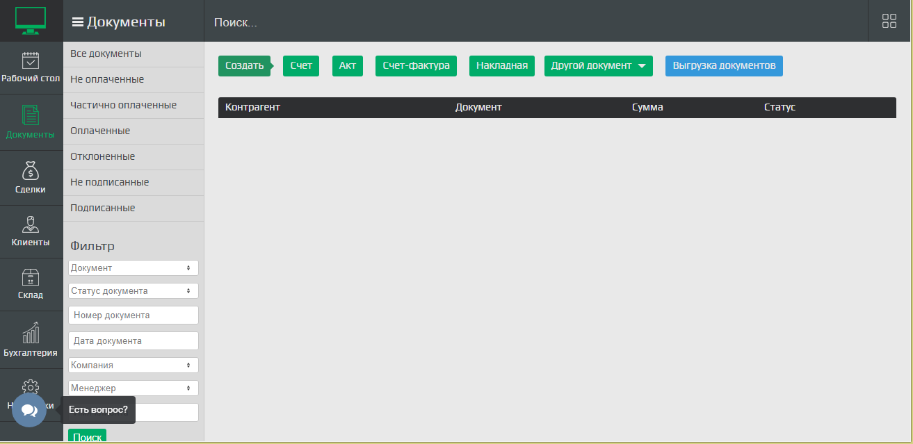This screenshot has width=913, height=444.
Task: Expand the Статус документа dropdown
Action: point(134,290)
